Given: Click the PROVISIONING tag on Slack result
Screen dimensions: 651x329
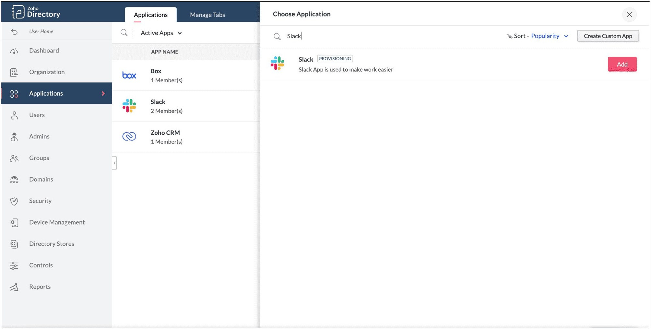Looking at the screenshot, I should 335,59.
